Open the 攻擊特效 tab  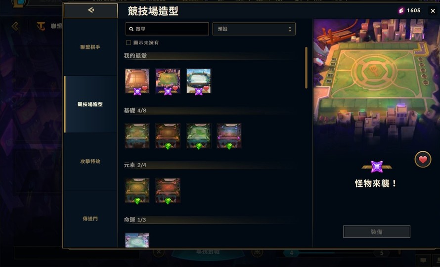tap(90, 161)
